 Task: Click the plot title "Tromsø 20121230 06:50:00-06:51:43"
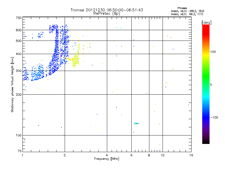107,10
